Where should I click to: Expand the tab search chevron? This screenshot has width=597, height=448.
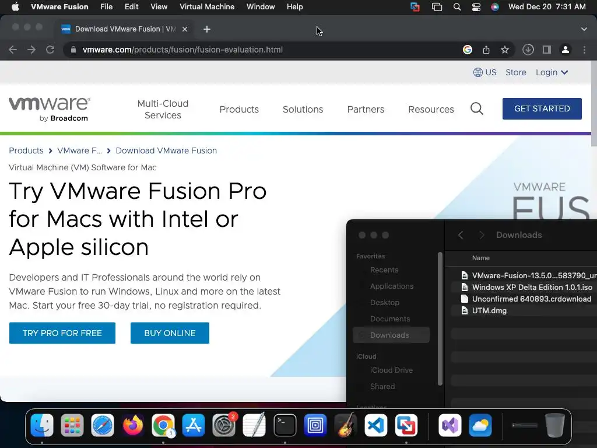(x=584, y=29)
